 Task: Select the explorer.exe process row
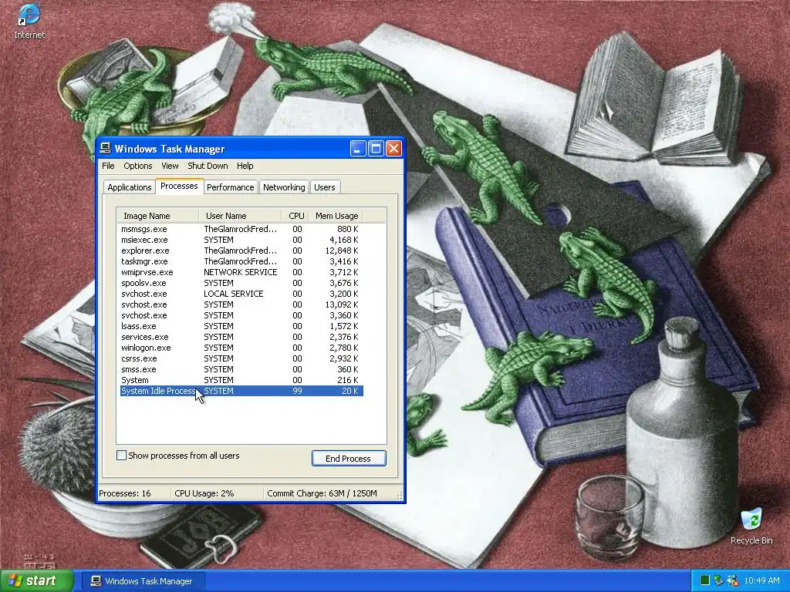point(241,251)
